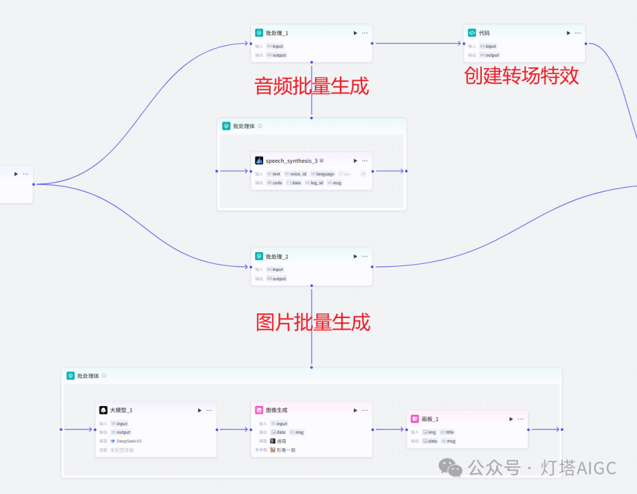Image resolution: width=637 pixels, height=494 pixels.
Task: Select the 批处理_1 node title
Action: [277, 33]
